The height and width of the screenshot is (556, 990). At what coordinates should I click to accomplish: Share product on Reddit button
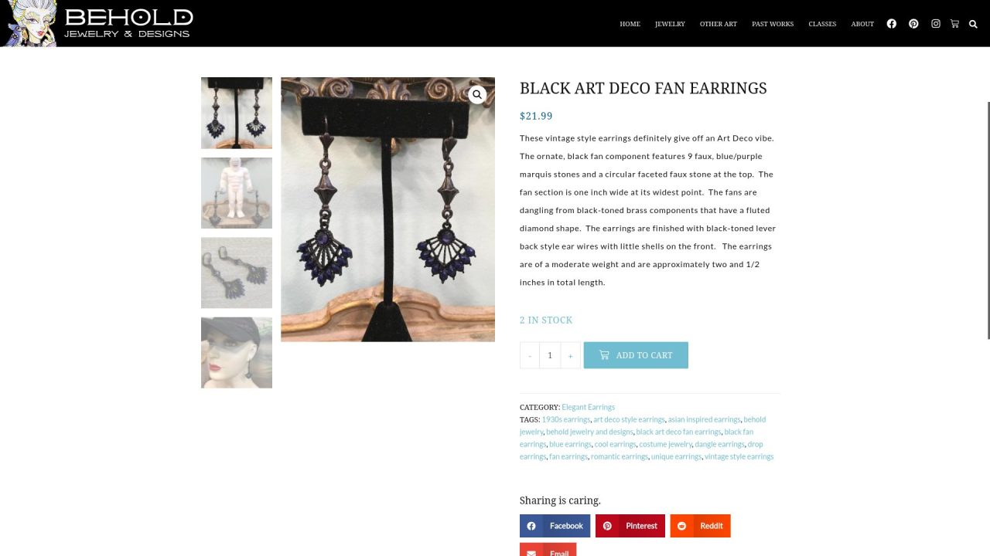pos(700,526)
